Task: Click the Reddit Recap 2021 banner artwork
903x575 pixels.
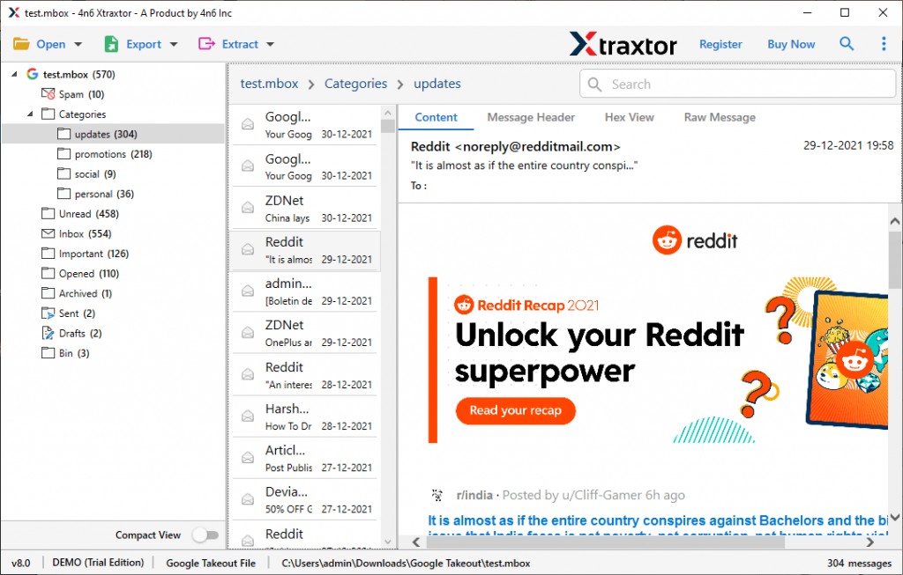Action: click(x=658, y=360)
